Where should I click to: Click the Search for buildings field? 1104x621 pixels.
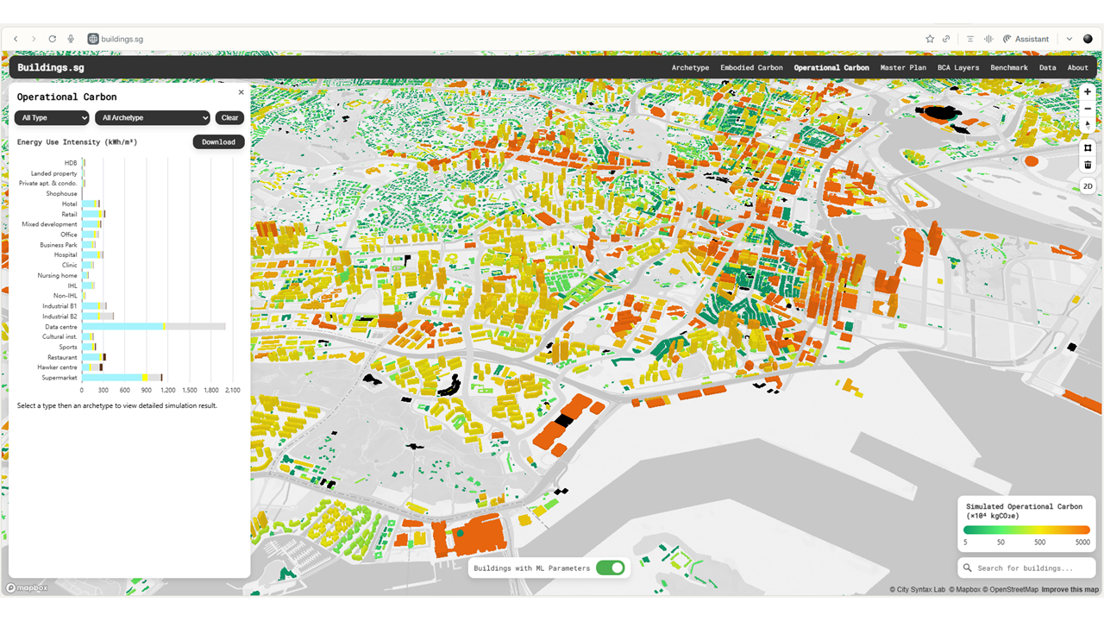1026,568
